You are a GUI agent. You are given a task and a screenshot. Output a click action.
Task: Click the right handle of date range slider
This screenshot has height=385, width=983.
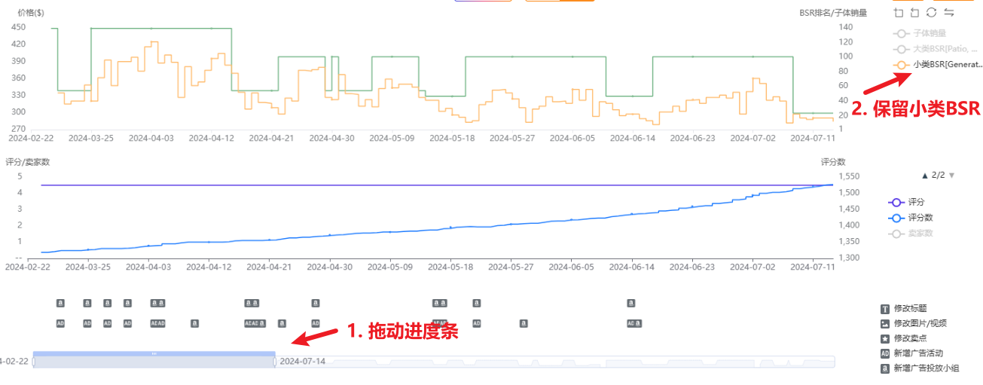pyautogui.click(x=275, y=362)
